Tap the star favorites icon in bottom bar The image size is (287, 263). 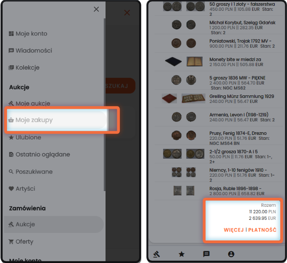pos(181,254)
